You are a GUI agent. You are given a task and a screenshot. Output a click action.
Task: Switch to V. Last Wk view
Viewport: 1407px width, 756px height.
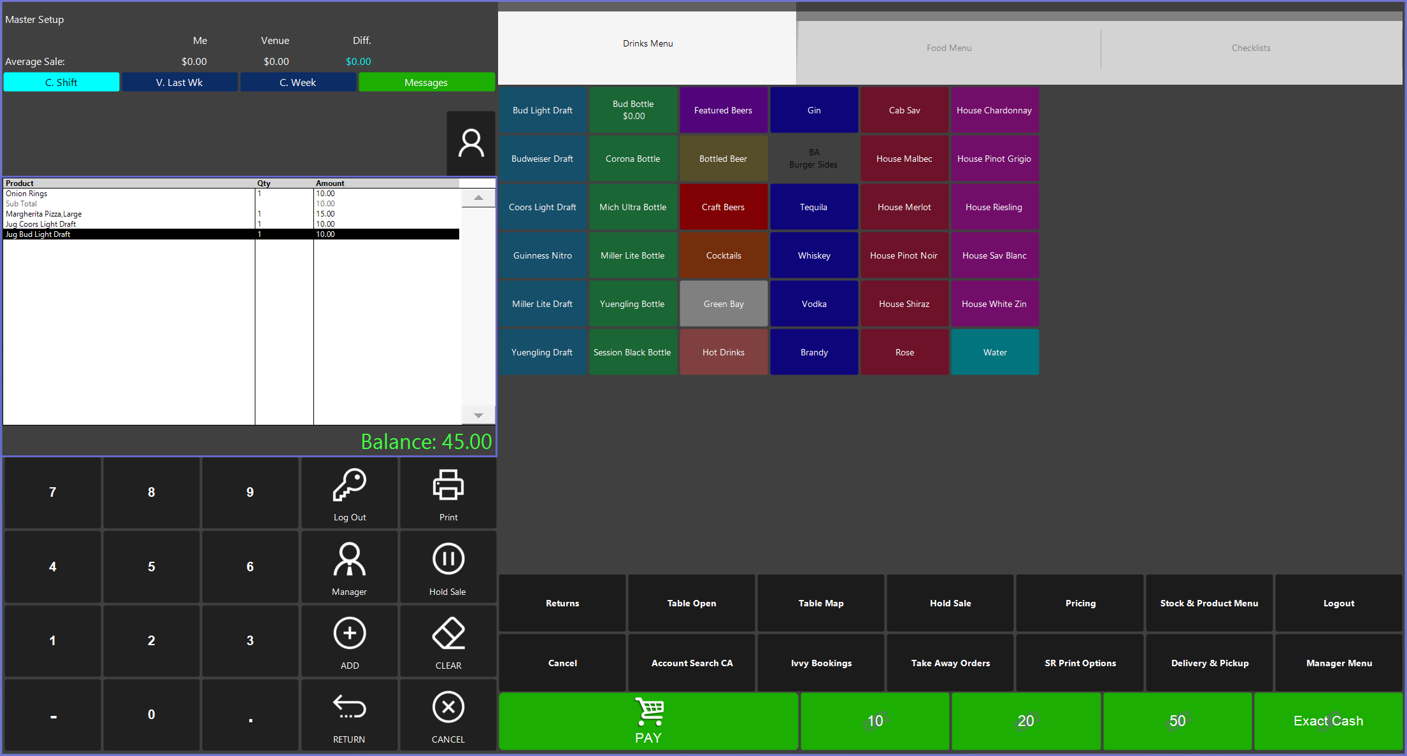point(179,82)
